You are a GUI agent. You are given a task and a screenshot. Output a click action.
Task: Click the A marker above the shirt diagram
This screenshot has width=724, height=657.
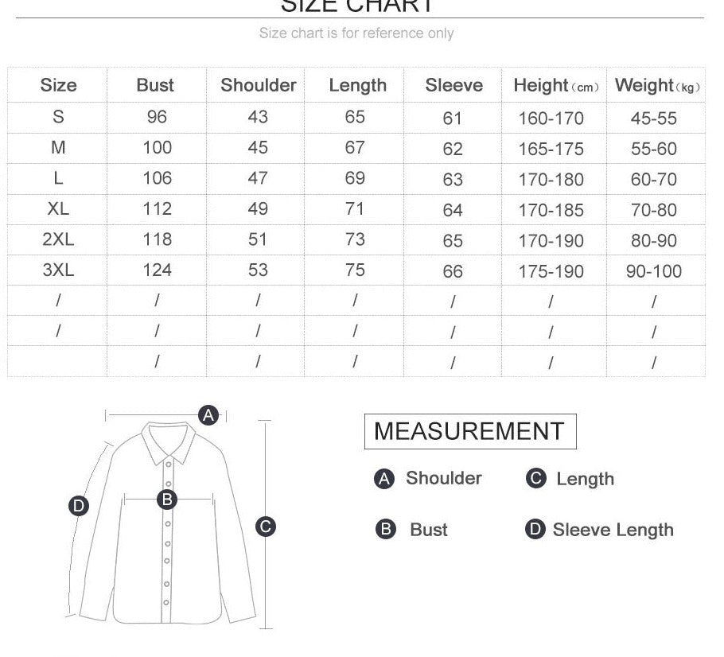click(x=208, y=414)
